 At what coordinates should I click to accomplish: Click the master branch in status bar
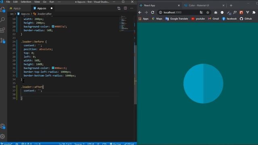pos(7,144)
